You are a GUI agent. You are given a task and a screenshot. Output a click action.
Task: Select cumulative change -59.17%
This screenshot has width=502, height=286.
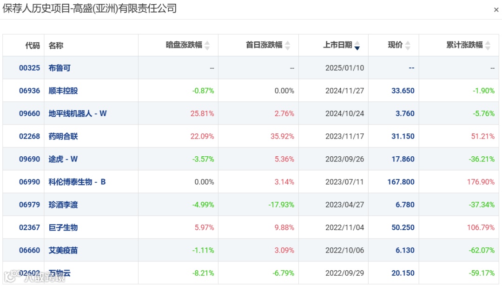click(x=482, y=273)
